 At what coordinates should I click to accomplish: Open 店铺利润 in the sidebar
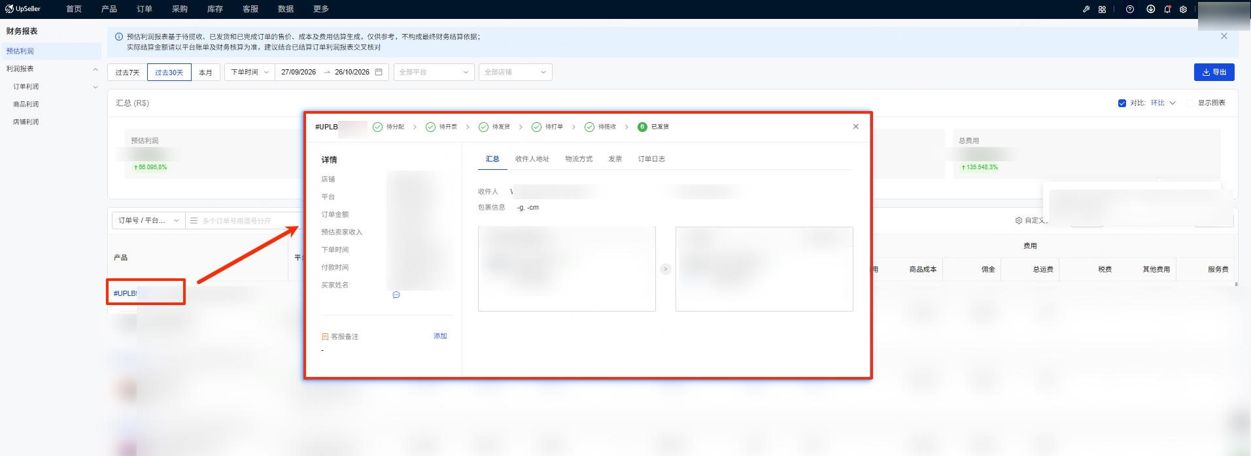(26, 122)
